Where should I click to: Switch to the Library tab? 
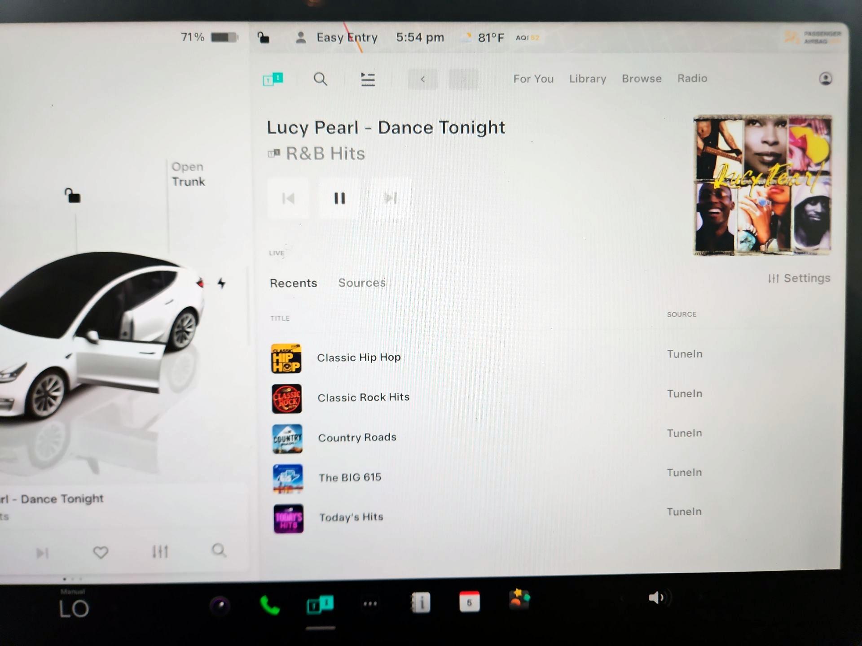588,79
